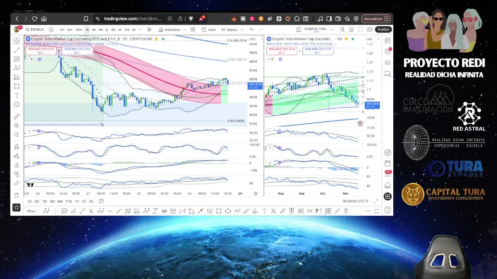Open the chart patterns tool group
The height and width of the screenshot is (279, 497).
tap(17, 68)
